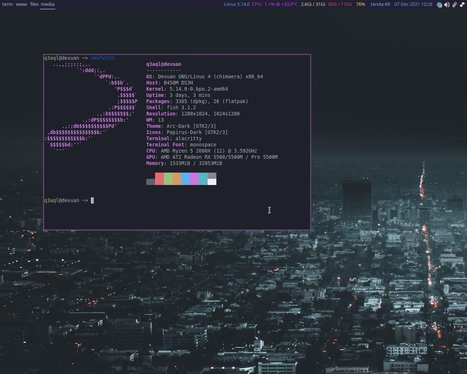Click the OS: Devuan GNU/Linux 4 line

point(205,76)
